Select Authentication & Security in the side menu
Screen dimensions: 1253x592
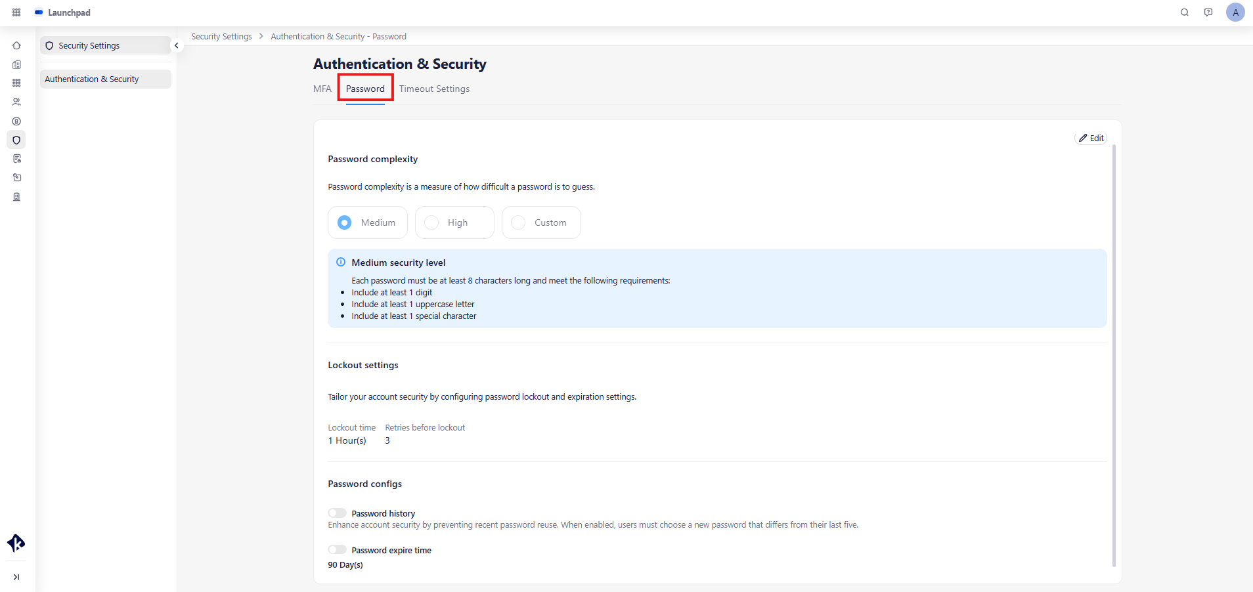point(92,79)
